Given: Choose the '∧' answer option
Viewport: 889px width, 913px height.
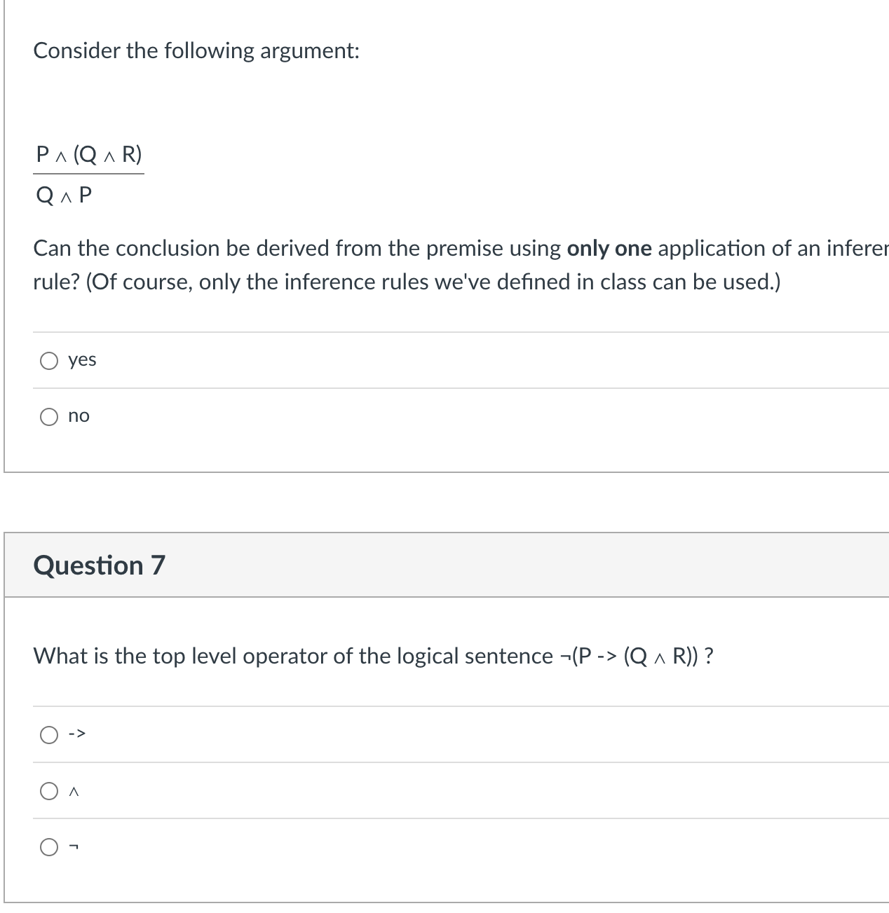Looking at the screenshot, I should [49, 791].
